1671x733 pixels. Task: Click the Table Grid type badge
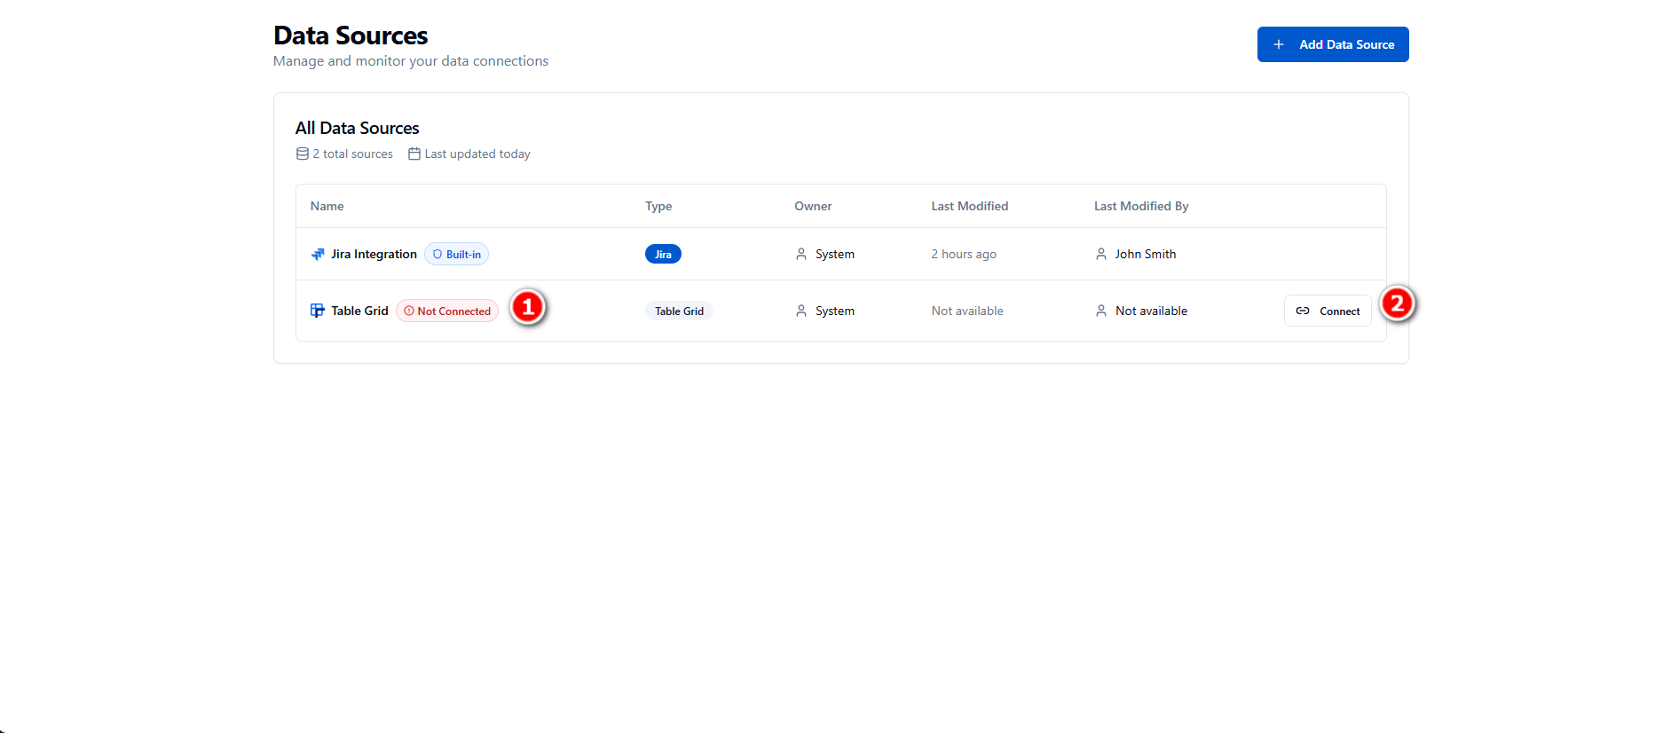[679, 311]
